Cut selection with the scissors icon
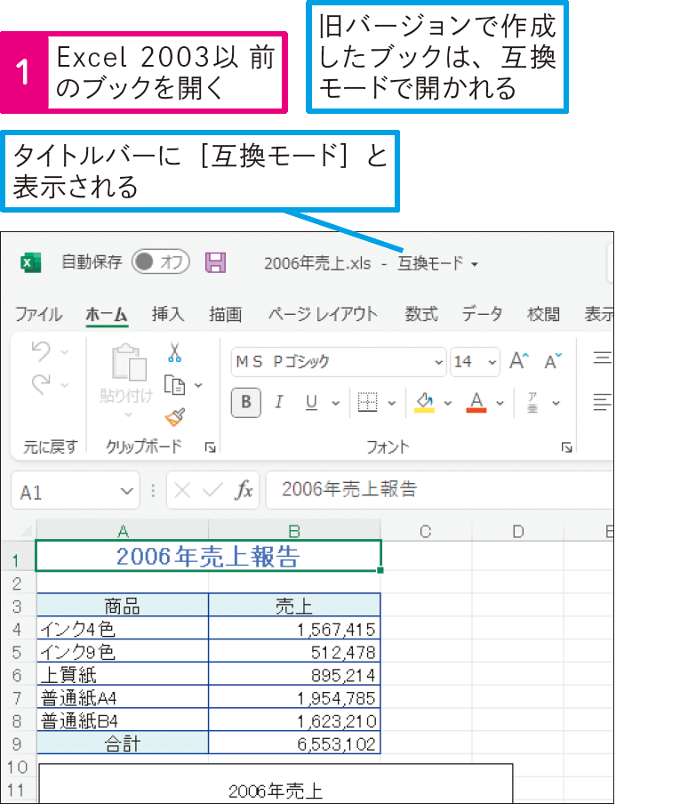The image size is (696, 804). point(175,352)
